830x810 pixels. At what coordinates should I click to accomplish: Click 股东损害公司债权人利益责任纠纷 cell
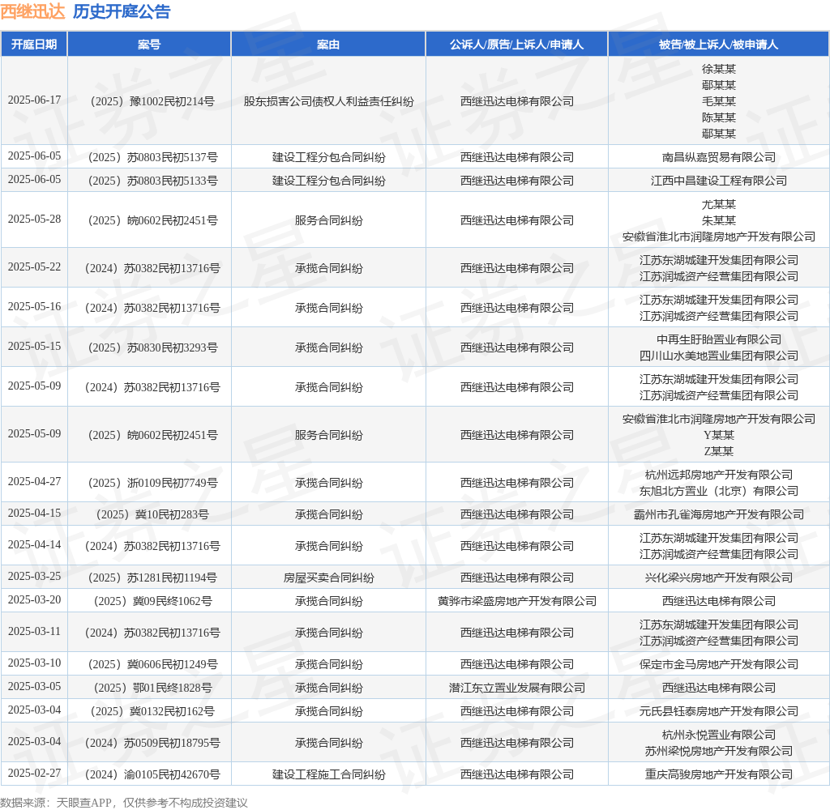328,101
